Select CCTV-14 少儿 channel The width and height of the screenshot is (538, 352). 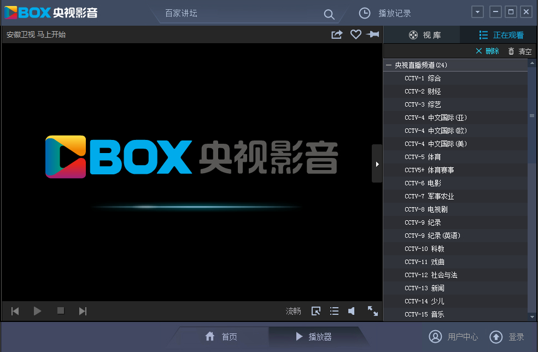tap(455, 301)
